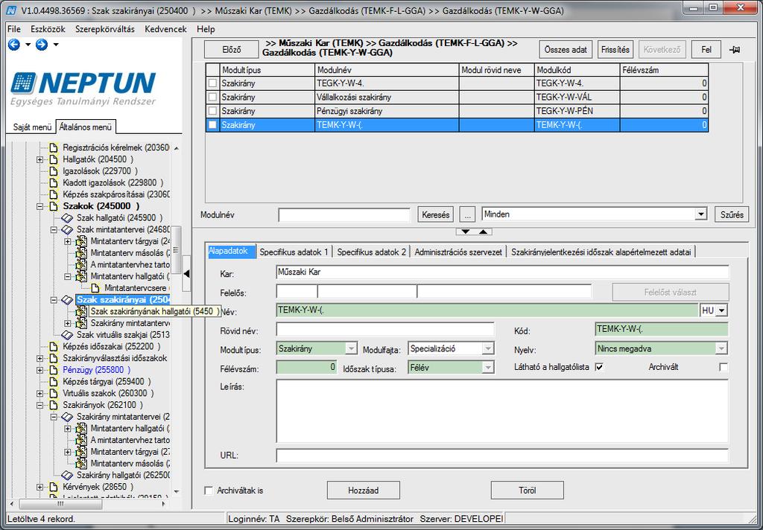Open the Nyelv dropdown showing Nincs megadva

721,348
